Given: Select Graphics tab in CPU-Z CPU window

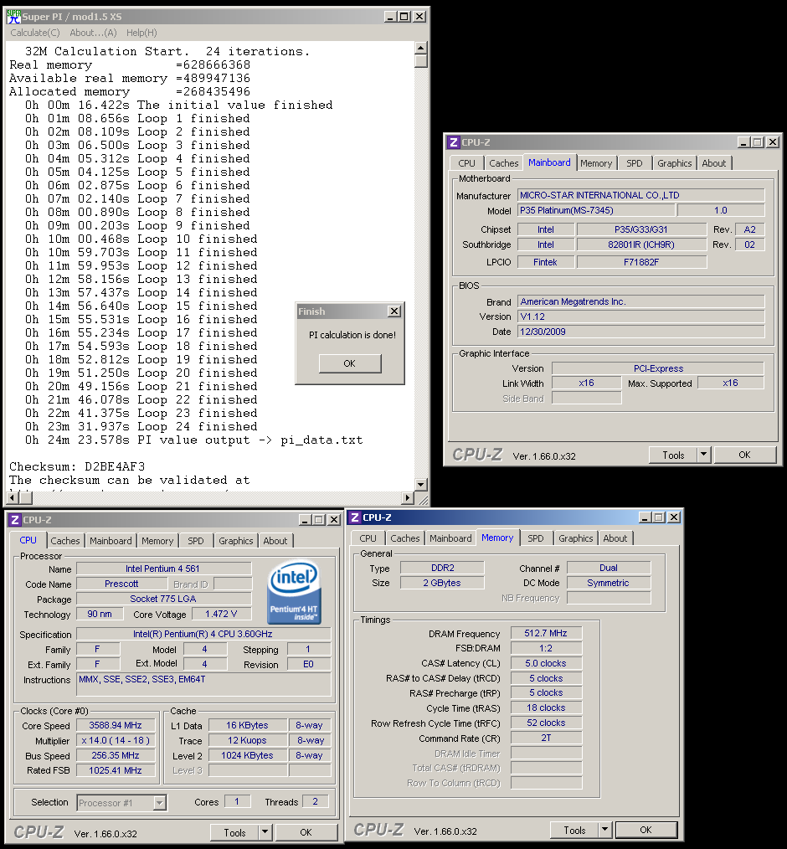Looking at the screenshot, I should point(236,540).
